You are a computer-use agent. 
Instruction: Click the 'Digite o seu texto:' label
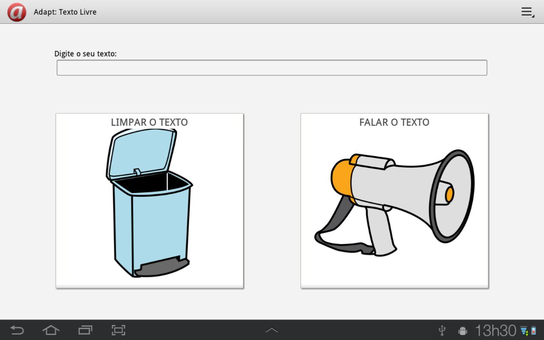pos(85,54)
